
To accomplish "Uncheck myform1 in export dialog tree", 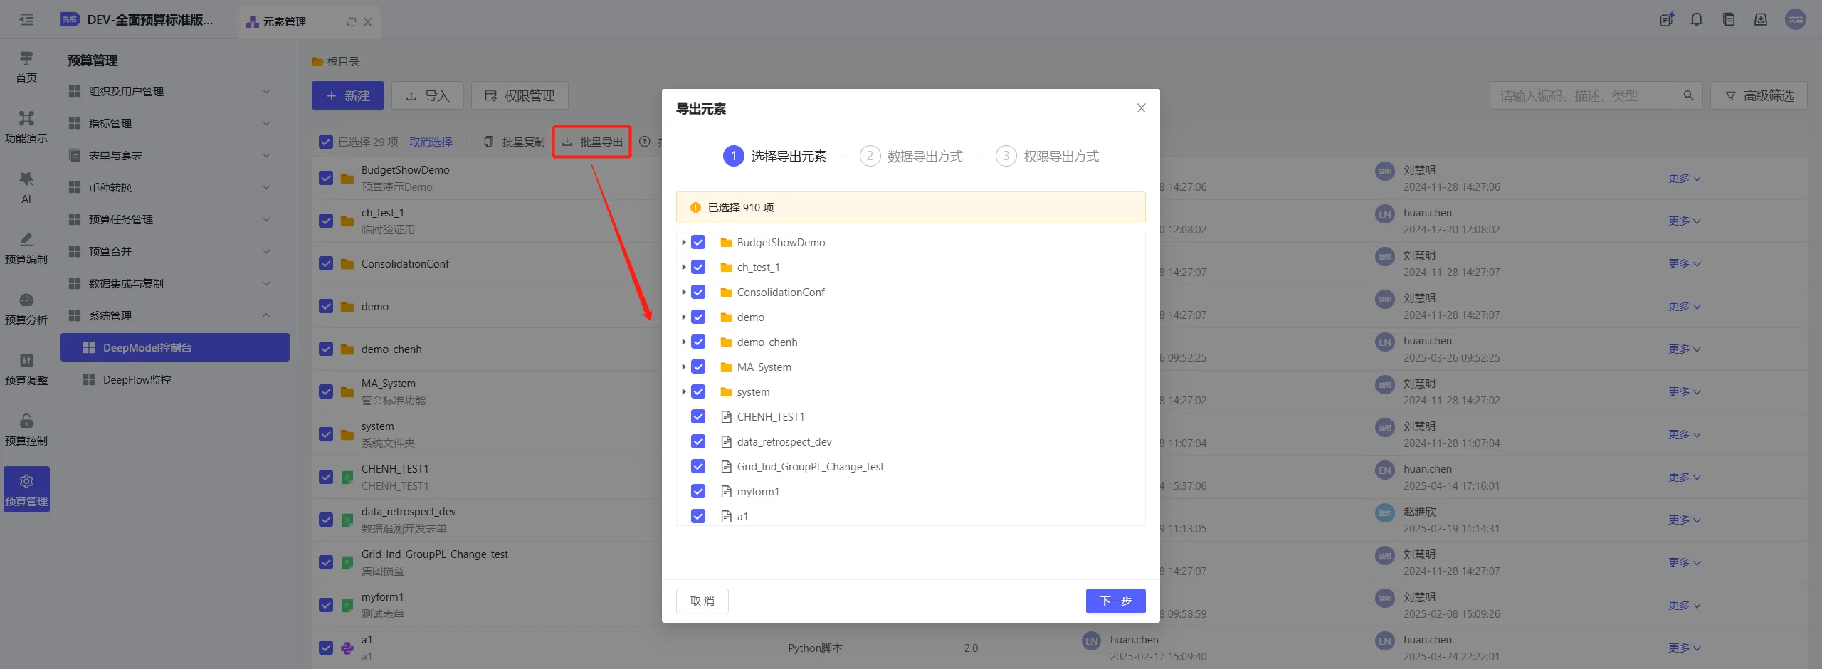I will click(x=698, y=492).
